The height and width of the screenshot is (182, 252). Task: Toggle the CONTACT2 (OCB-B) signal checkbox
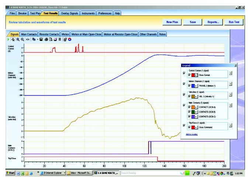tap(189, 112)
